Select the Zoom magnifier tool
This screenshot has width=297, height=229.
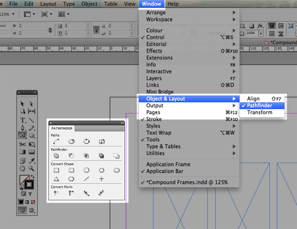click(32, 169)
